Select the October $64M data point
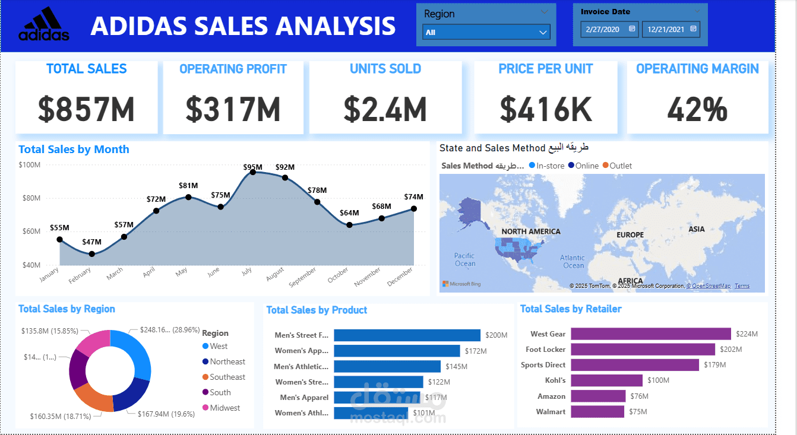This screenshot has width=797, height=435. point(349,225)
